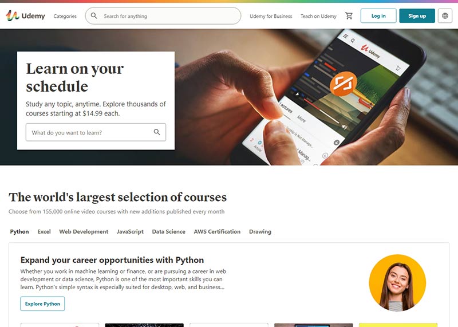Open Teach on Udemy link
Viewport: 458px width, 327px height.
(x=318, y=16)
